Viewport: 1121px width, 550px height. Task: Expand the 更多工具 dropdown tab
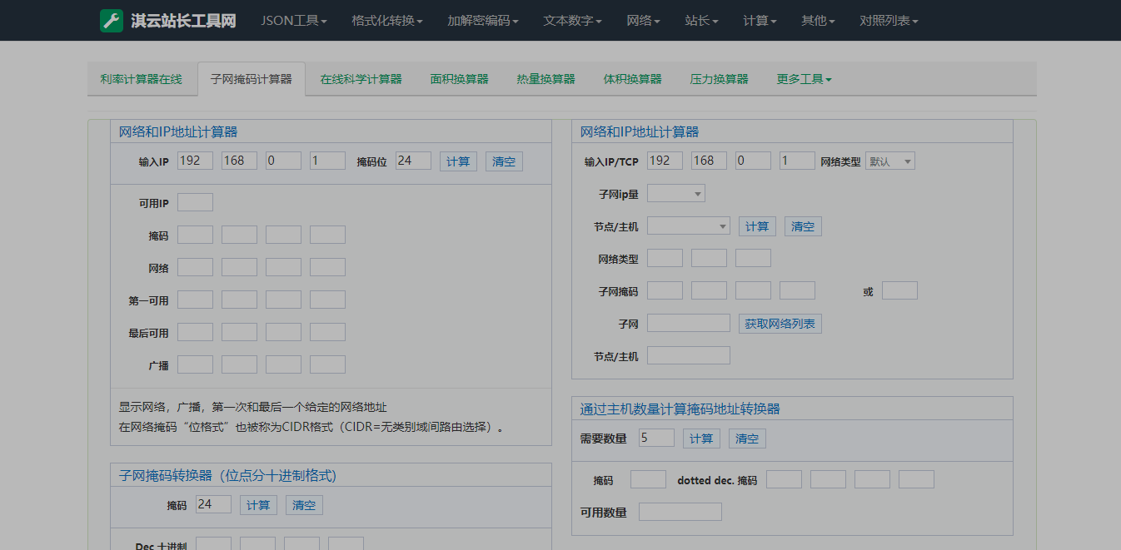coord(805,79)
